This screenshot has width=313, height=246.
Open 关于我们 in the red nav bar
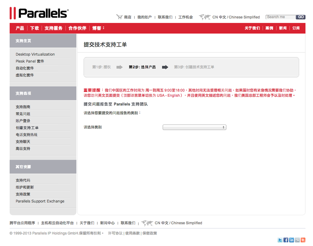click(x=252, y=28)
